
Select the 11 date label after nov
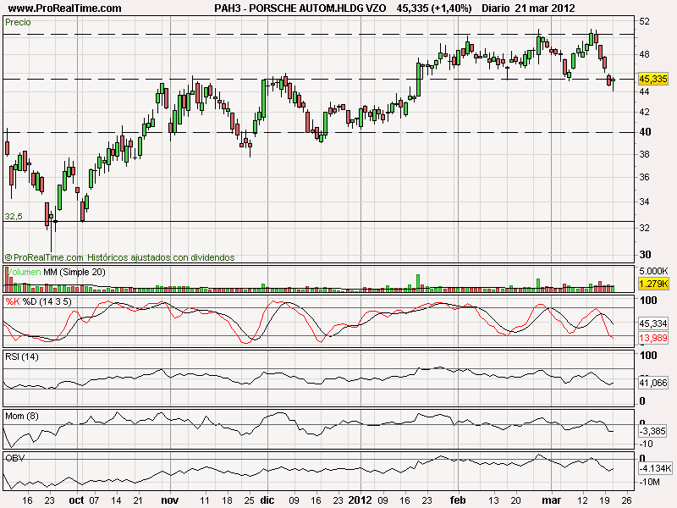pos(205,500)
